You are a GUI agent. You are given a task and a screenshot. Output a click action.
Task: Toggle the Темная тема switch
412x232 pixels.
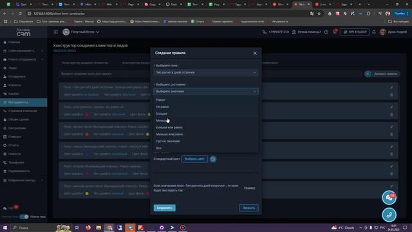[24, 217]
